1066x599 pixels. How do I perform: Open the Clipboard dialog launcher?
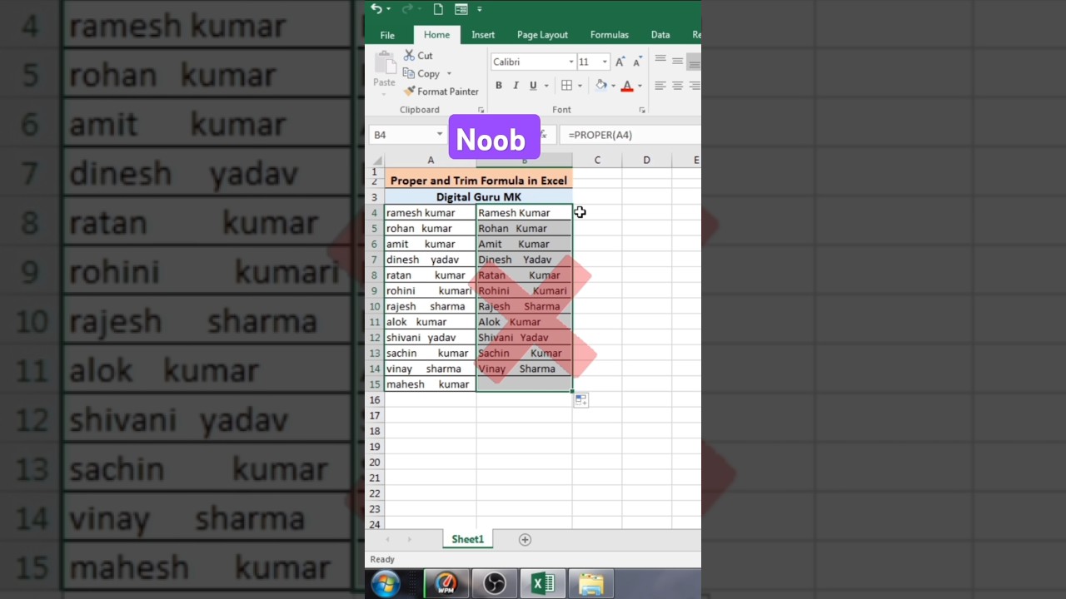(x=481, y=110)
